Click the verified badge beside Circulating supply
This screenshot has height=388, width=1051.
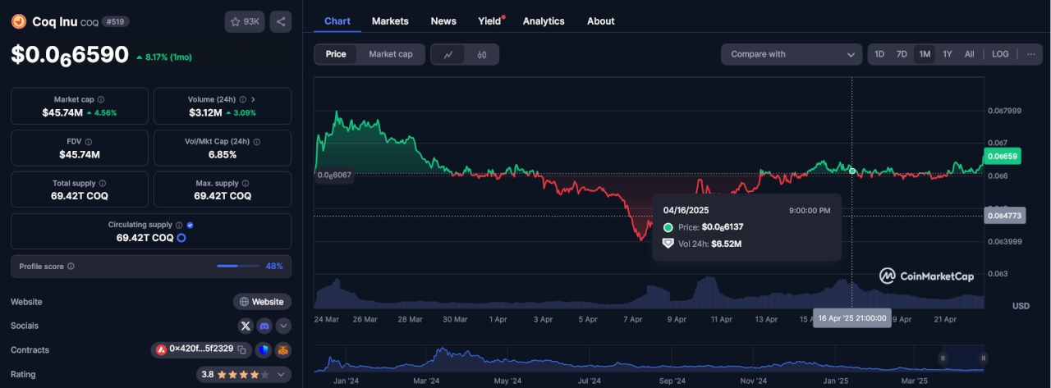(190, 225)
